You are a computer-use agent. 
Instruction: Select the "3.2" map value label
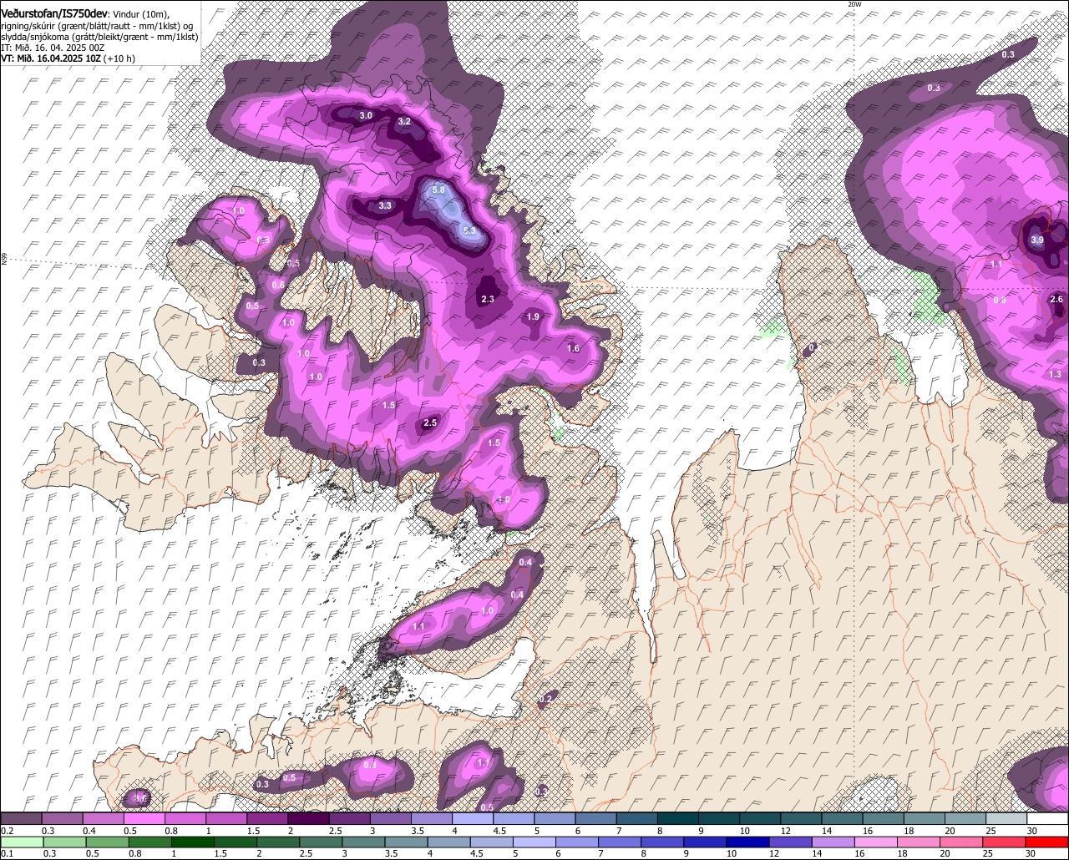(x=404, y=122)
